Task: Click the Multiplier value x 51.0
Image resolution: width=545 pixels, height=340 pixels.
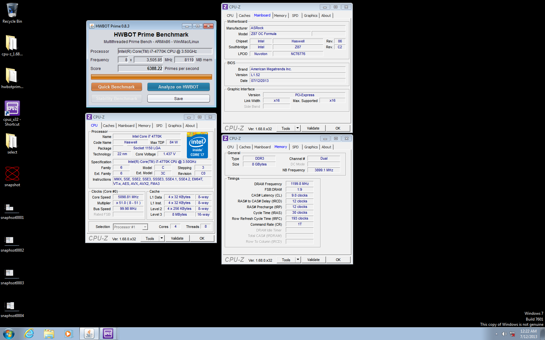Action: click(x=128, y=203)
